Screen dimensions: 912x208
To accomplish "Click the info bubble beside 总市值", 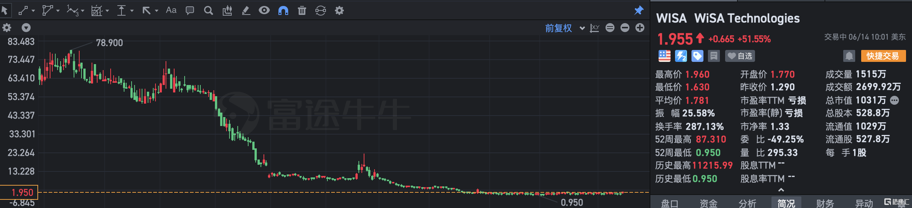I will (x=894, y=100).
